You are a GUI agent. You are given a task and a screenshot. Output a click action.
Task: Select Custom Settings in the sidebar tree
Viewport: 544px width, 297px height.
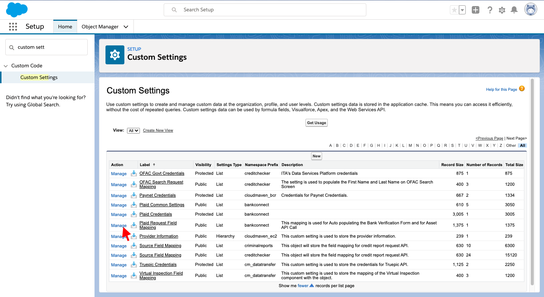pyautogui.click(x=39, y=78)
